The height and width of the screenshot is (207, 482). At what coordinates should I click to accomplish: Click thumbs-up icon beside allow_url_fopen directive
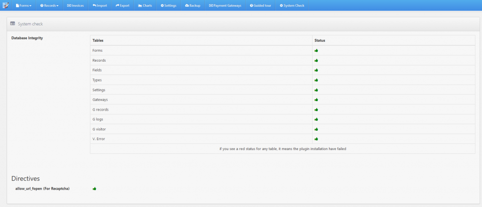pyautogui.click(x=94, y=189)
